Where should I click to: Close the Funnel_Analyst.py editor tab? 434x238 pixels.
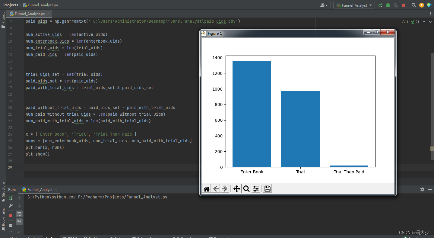click(x=48, y=14)
